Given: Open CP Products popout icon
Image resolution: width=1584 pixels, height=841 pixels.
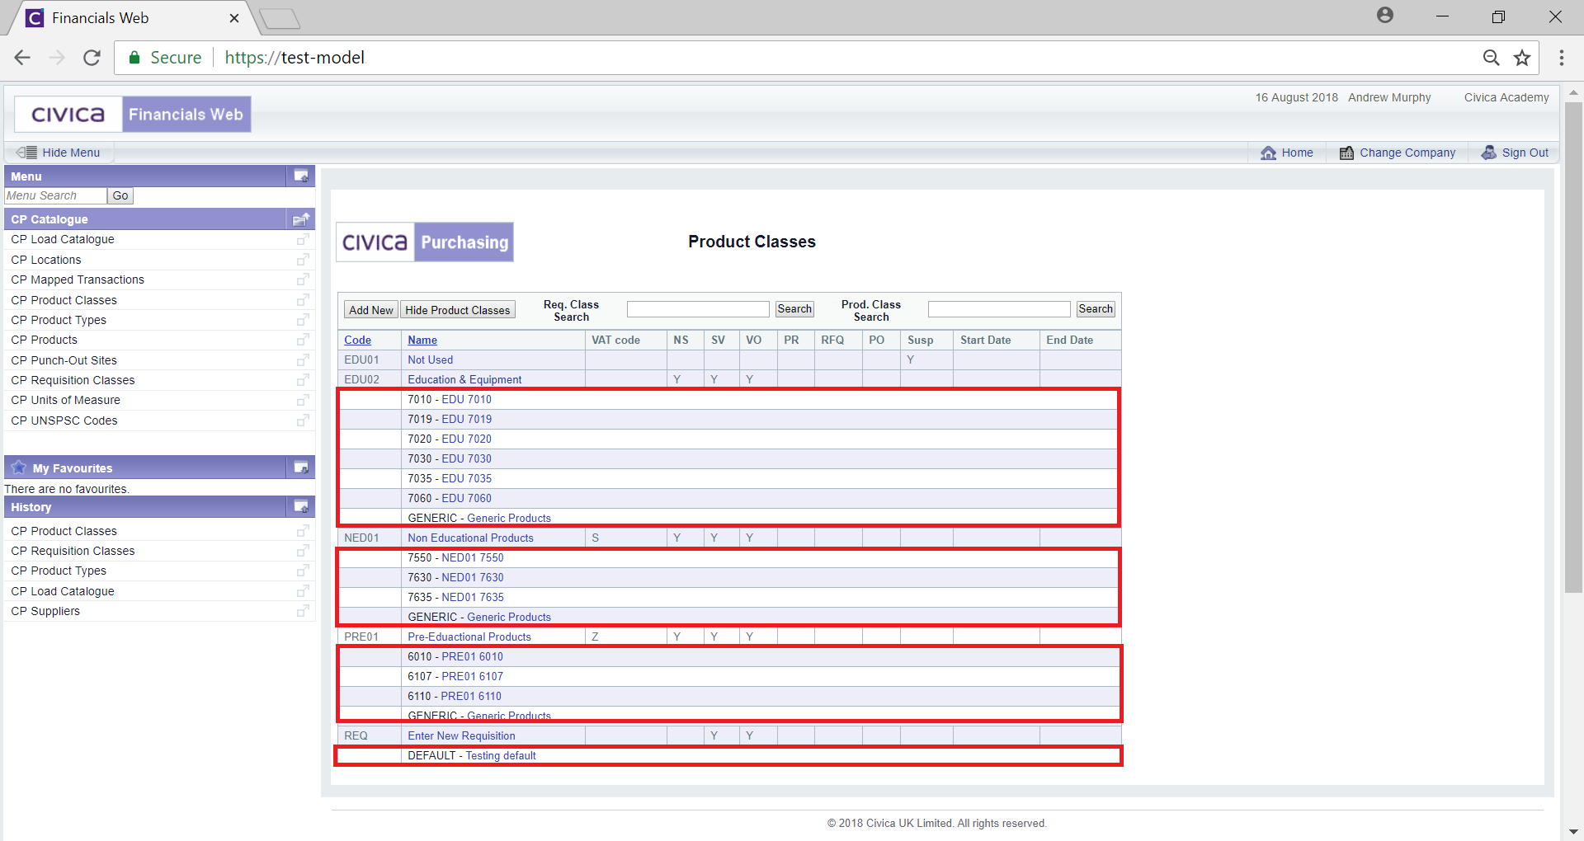Looking at the screenshot, I should 303,340.
